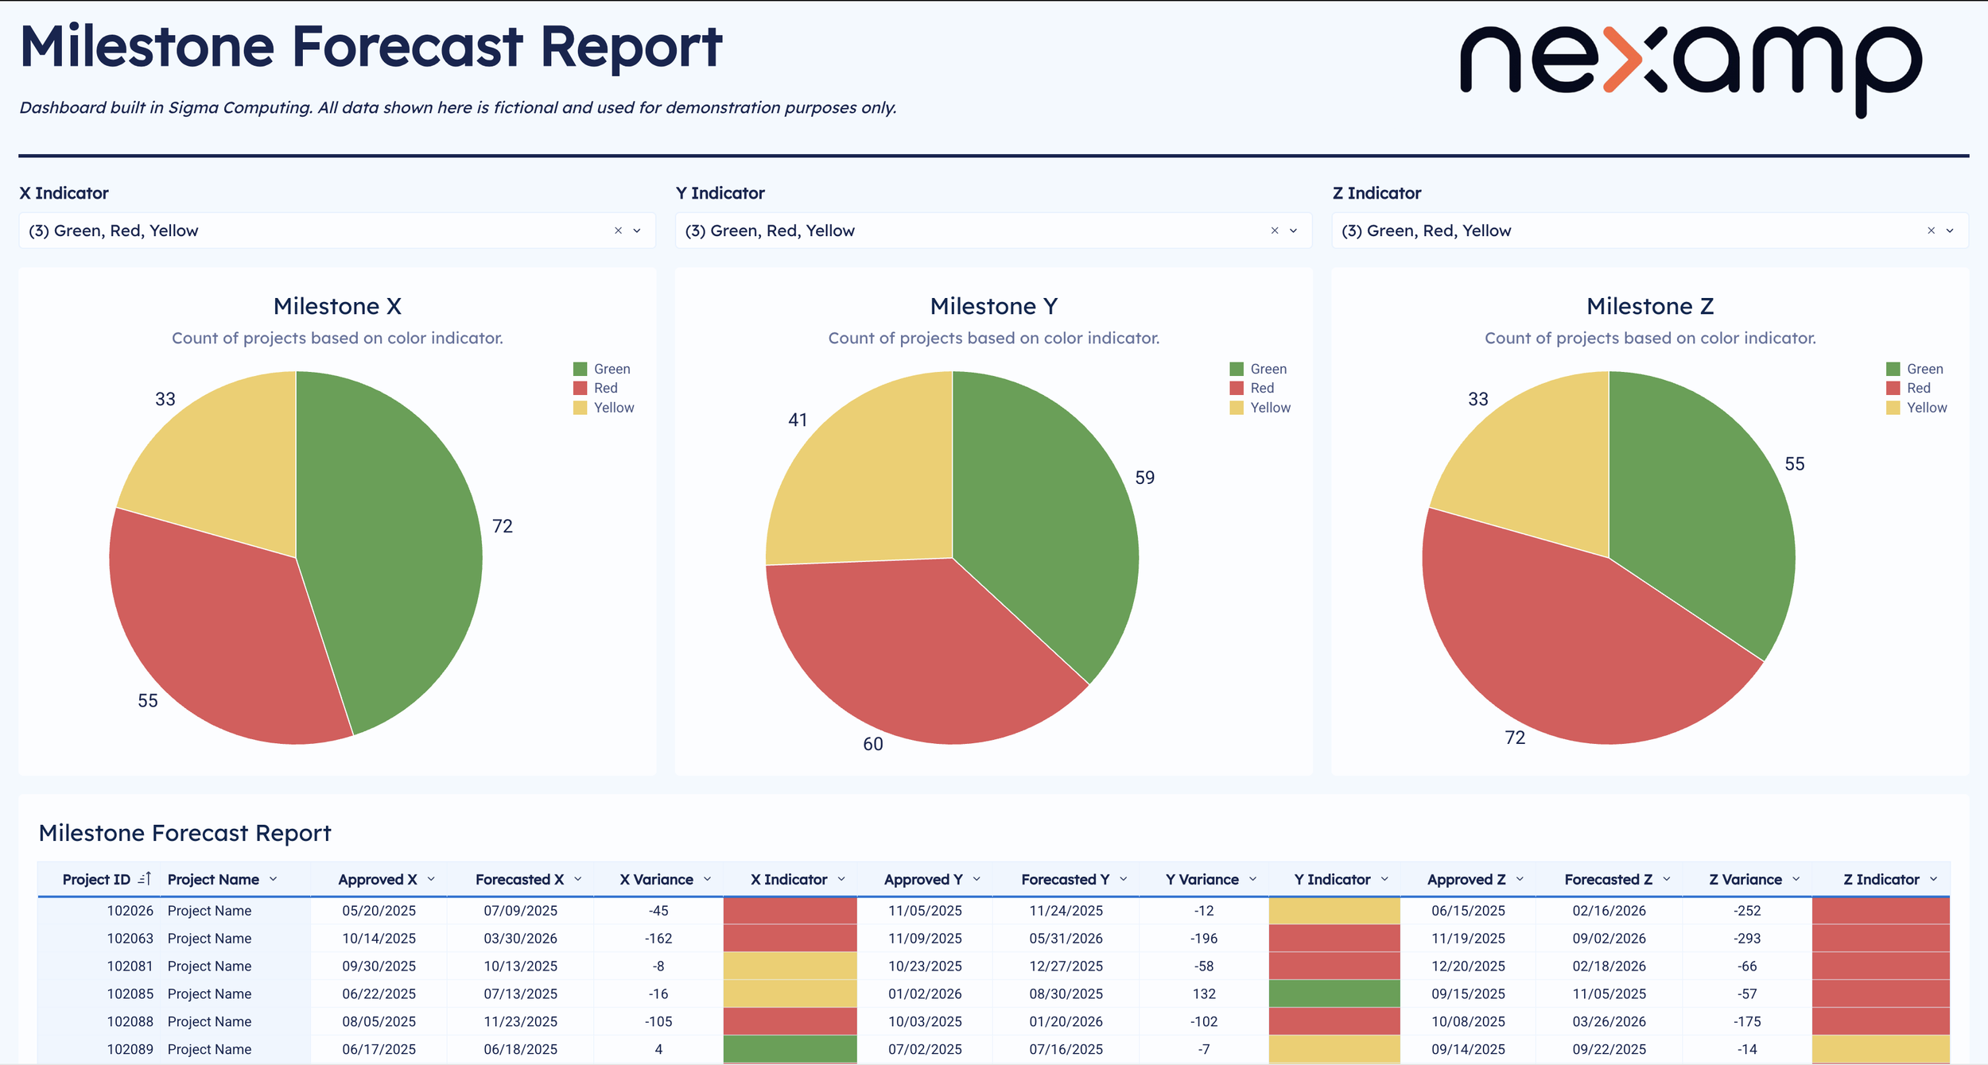
Task: Select project ID 102063 row cell
Action: click(130, 939)
